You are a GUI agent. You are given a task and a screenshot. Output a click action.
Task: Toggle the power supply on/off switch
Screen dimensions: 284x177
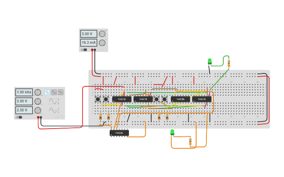pyautogui.click(x=84, y=50)
